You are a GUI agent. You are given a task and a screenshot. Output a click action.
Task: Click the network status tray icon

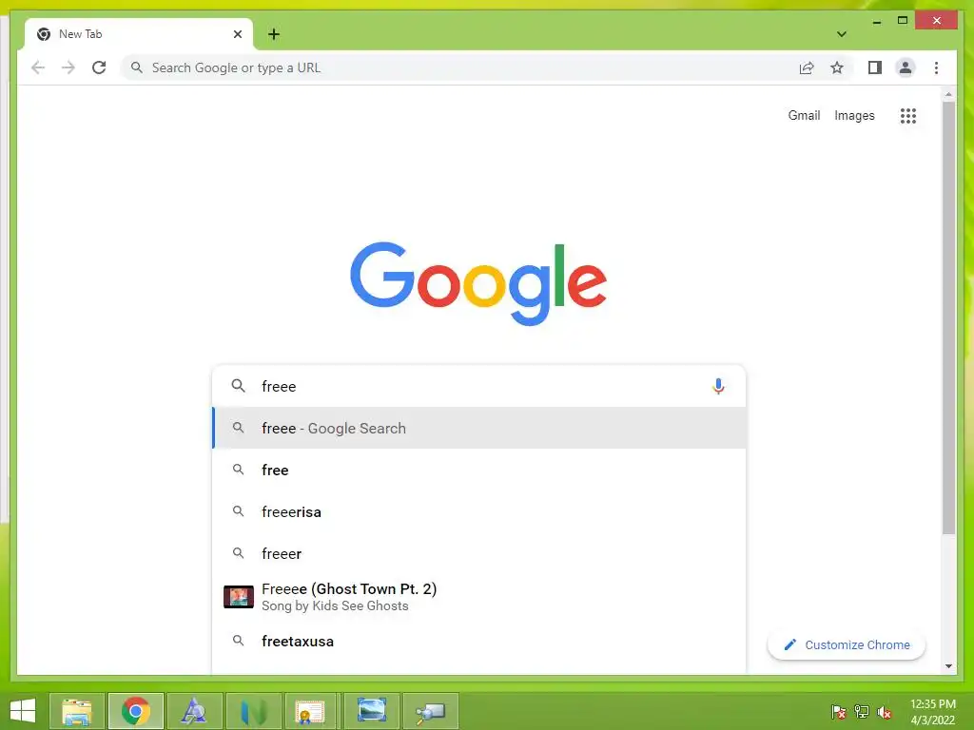tap(862, 711)
